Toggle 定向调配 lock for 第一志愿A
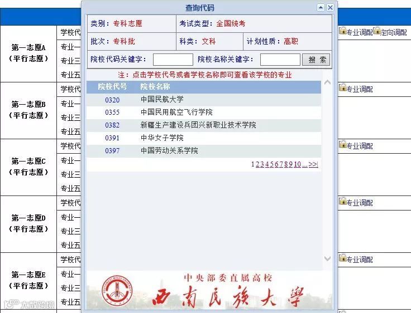Viewport: 411px width, 313px height. click(x=377, y=31)
